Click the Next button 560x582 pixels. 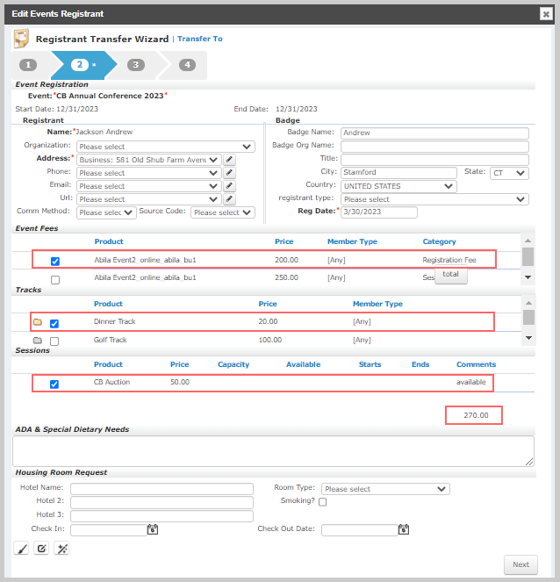(x=521, y=564)
